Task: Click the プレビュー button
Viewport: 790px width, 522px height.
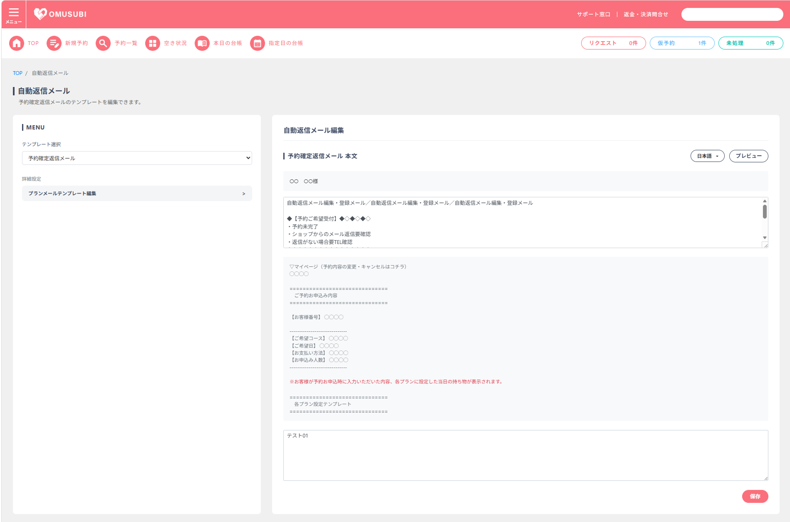Action: (749, 156)
